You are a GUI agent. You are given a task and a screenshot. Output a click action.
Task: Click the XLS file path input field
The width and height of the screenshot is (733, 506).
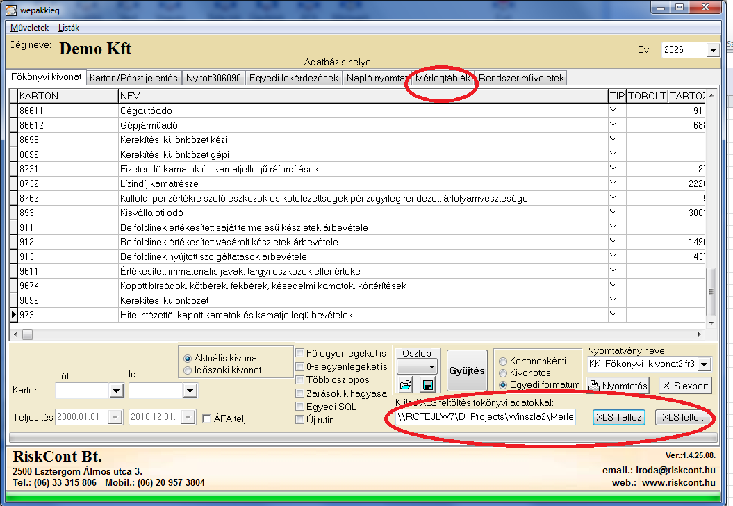(485, 416)
